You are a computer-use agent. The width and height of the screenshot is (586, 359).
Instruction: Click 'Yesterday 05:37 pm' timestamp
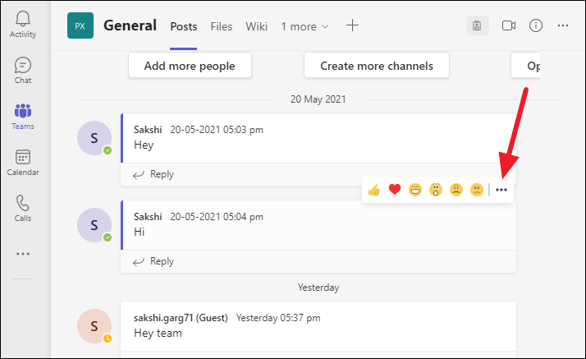[x=278, y=318]
